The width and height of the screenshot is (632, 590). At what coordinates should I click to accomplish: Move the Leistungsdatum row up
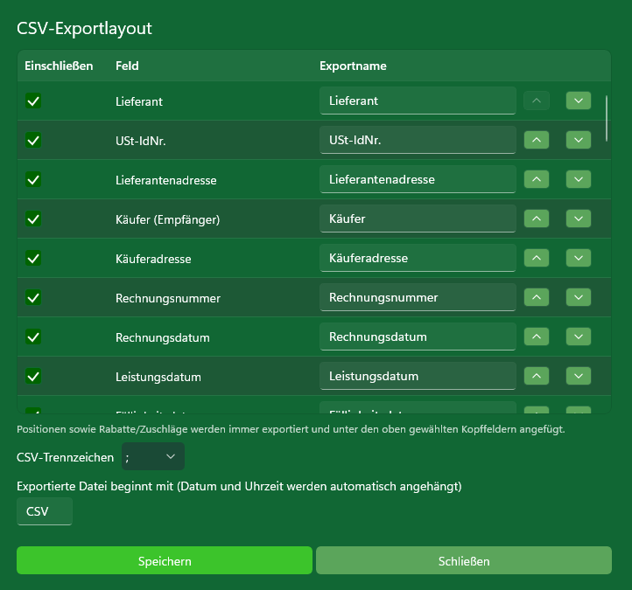537,376
